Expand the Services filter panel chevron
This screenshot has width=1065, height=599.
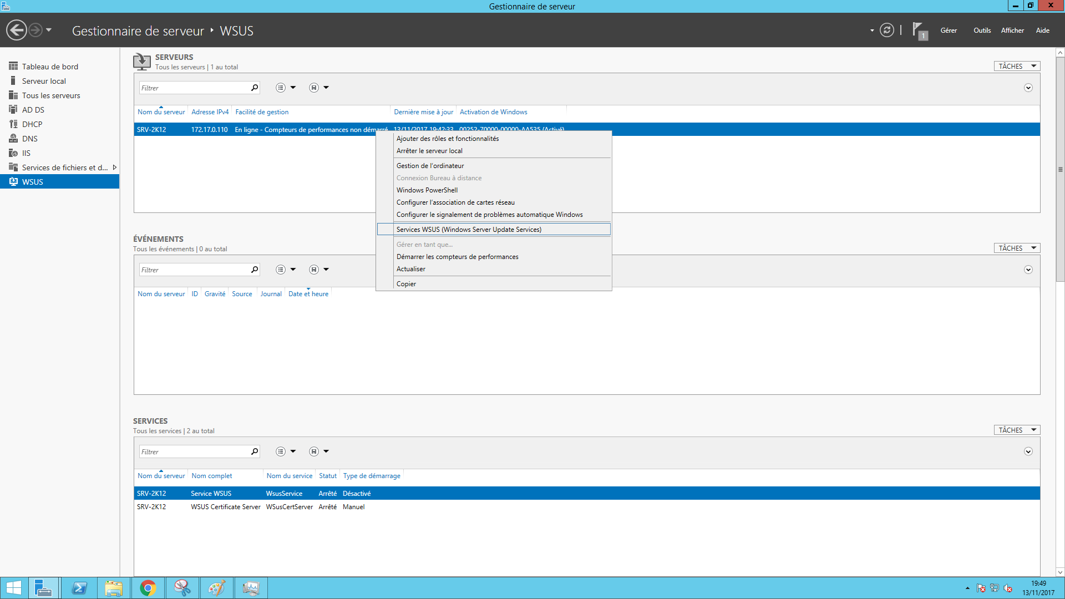pyautogui.click(x=1028, y=451)
